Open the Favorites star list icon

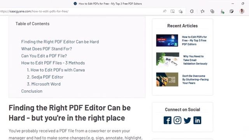[202, 11]
